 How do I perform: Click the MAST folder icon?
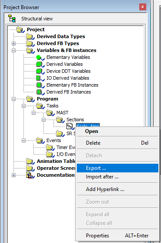point(50,113)
